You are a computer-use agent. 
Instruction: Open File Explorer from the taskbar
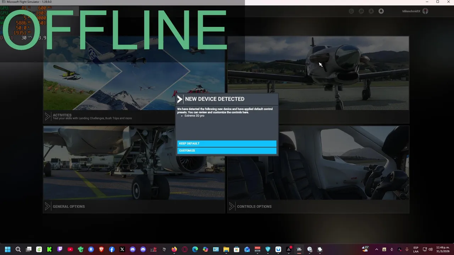tap(226, 249)
